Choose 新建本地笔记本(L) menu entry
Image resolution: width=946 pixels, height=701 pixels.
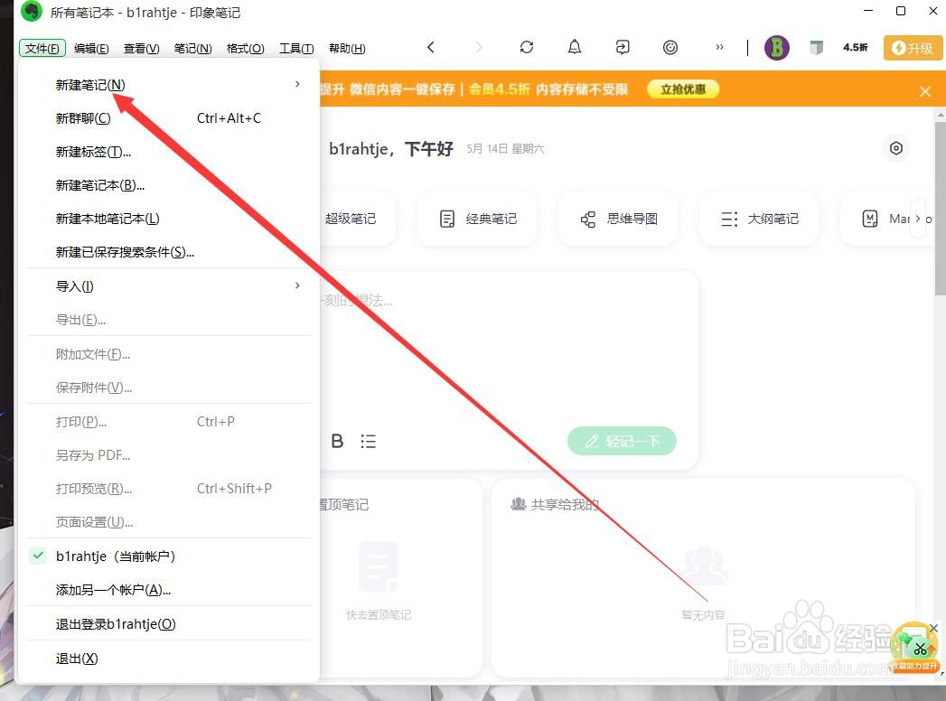click(x=168, y=219)
